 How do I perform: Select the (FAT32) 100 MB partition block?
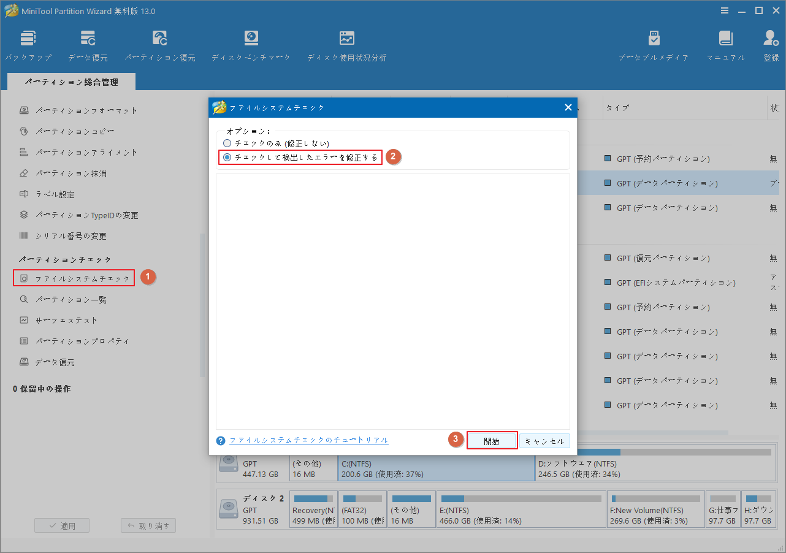364,510
